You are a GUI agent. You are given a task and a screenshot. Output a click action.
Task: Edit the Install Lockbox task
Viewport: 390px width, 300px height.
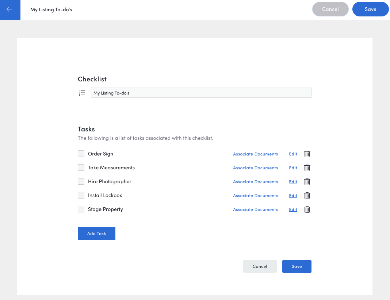(293, 196)
